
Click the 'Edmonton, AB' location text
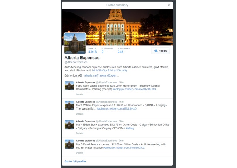tap(73, 75)
